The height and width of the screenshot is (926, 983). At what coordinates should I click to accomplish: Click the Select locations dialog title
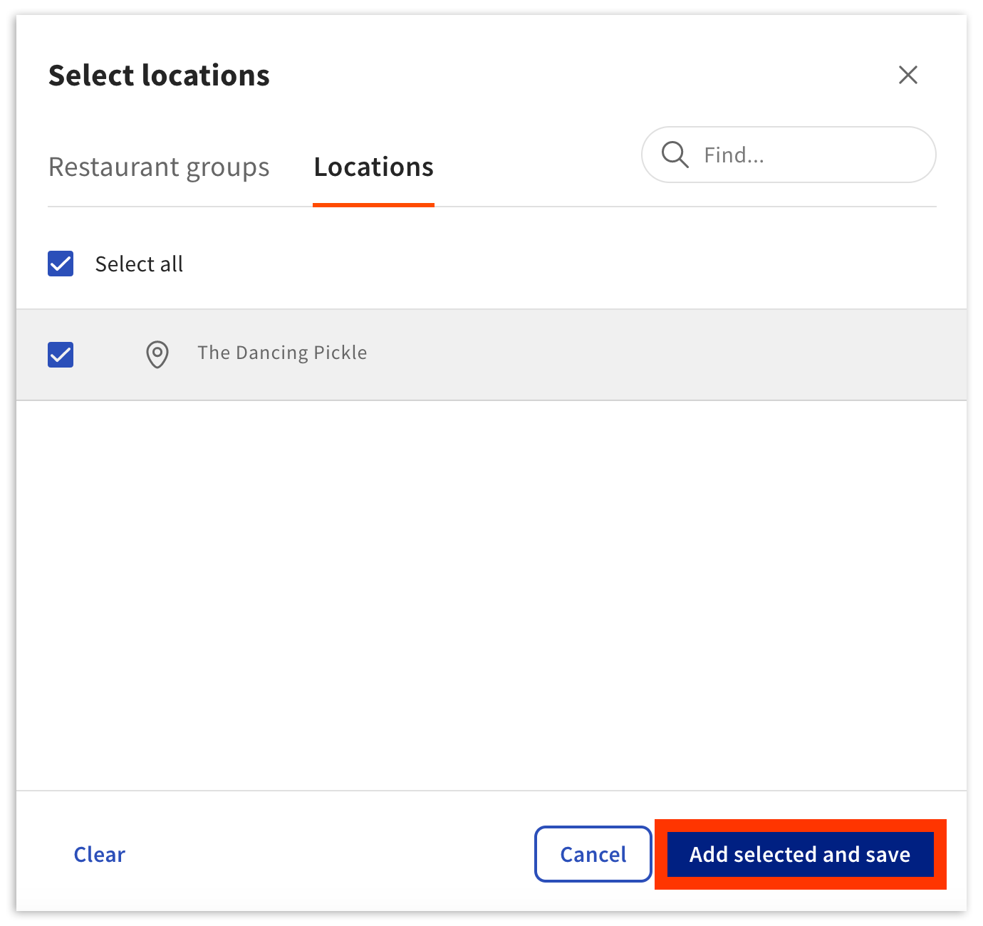pyautogui.click(x=159, y=75)
